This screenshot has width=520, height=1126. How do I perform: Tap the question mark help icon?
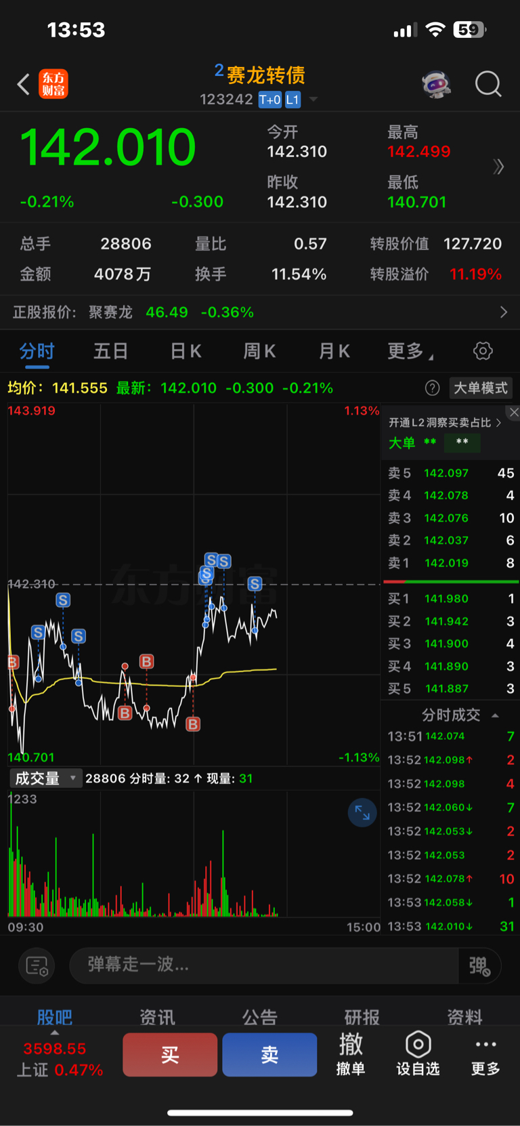point(432,388)
